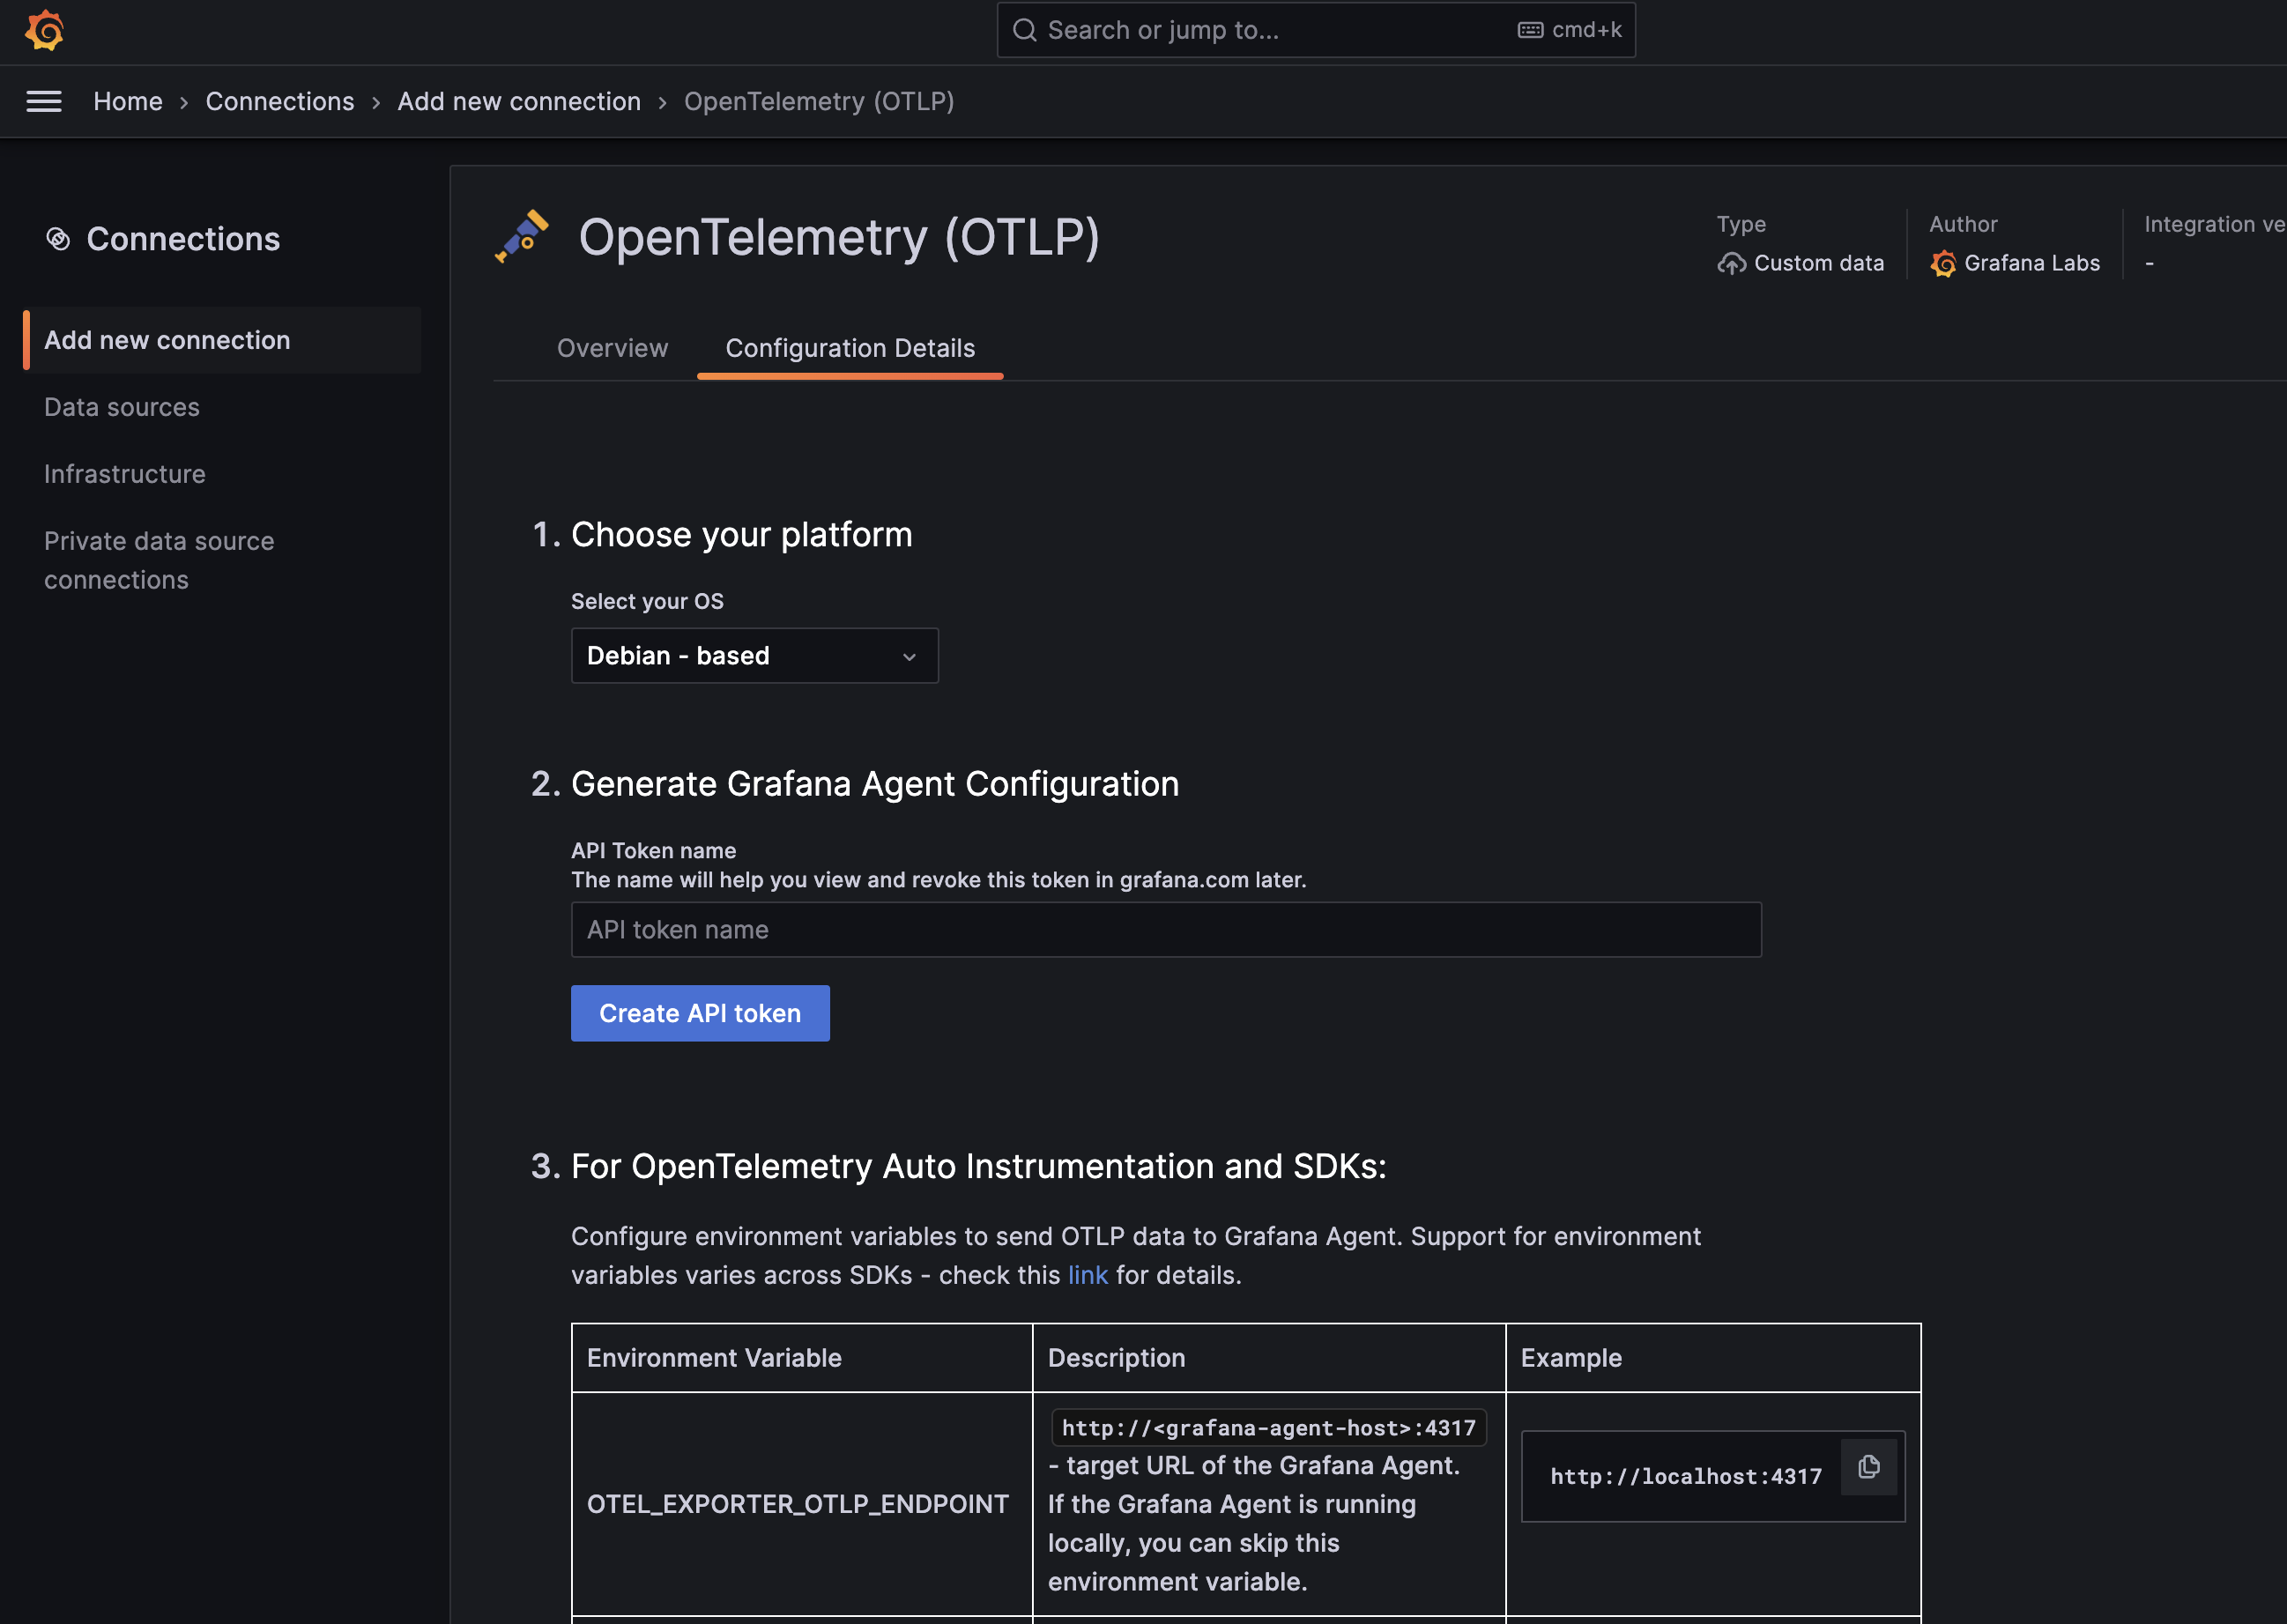Click the search magnifier icon

(1024, 30)
